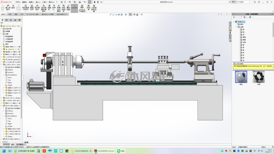Image resolution: width=274 pixels, height=154 pixels.
Task: Toggle the Instant3D ribbon button
Action: coord(74,8)
